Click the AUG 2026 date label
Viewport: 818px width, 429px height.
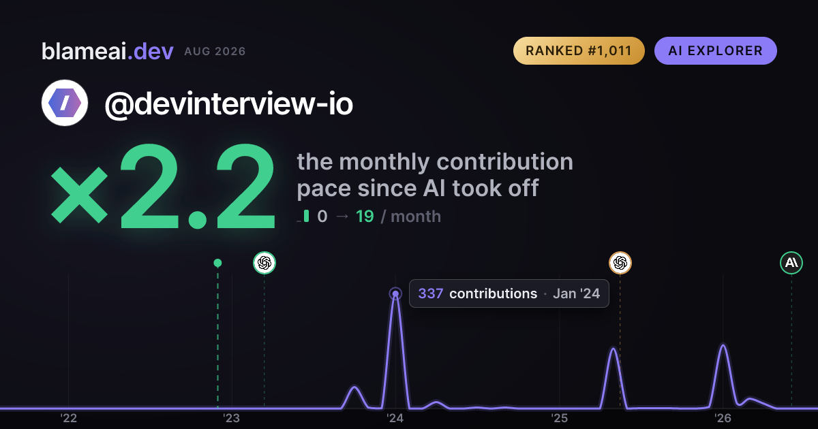(215, 52)
